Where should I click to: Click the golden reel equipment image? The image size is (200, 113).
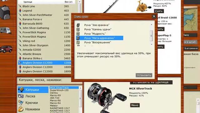tap(144, 6)
